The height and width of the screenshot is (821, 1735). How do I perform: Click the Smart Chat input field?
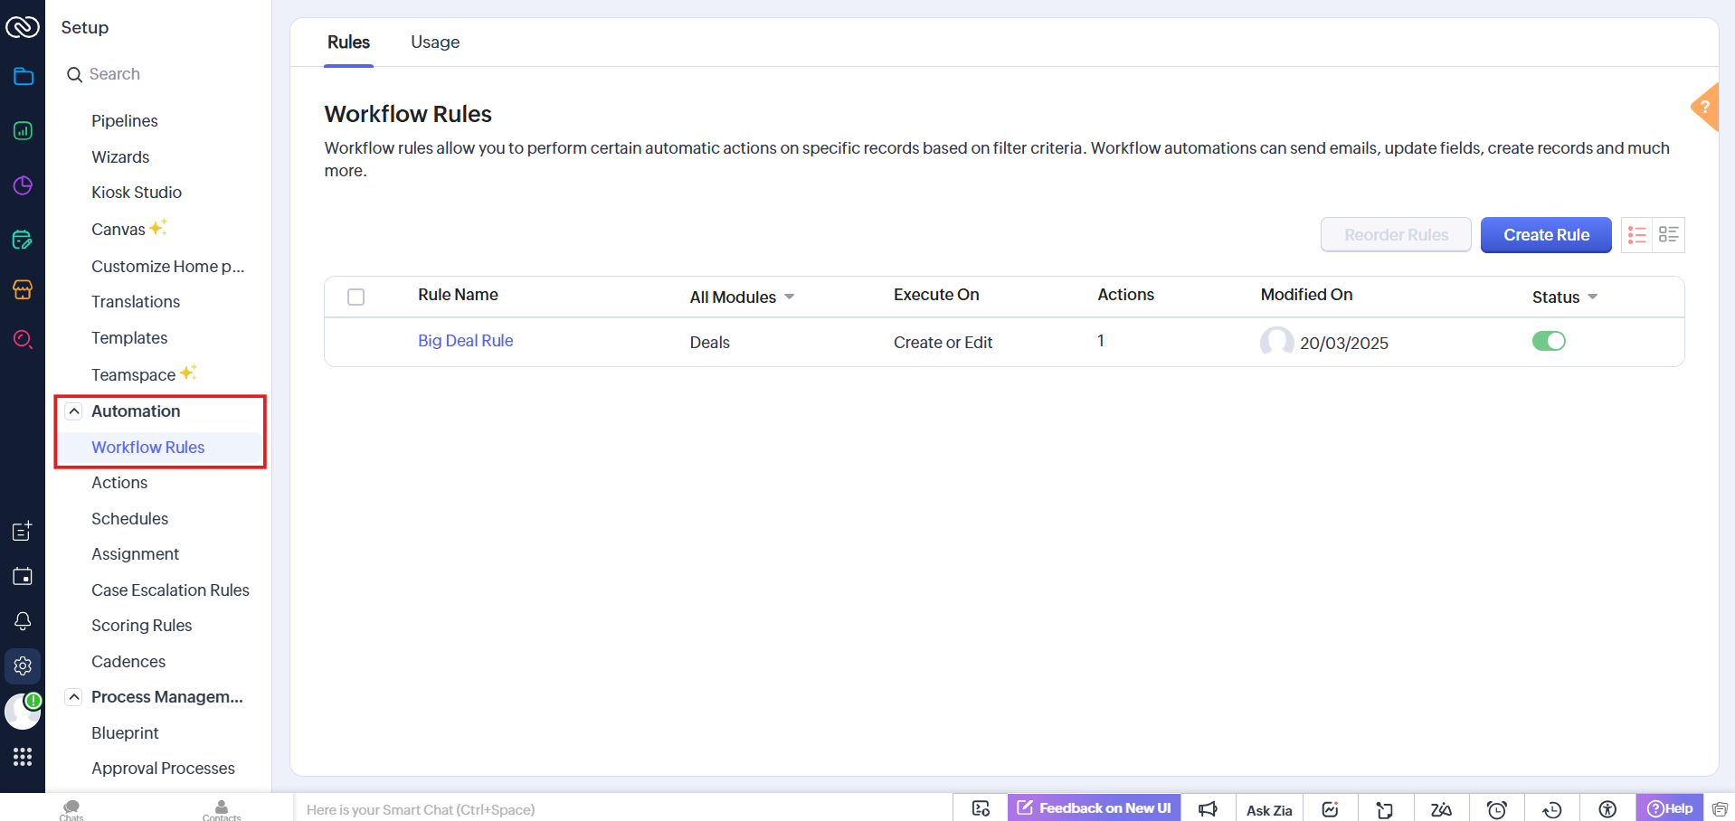(624, 809)
